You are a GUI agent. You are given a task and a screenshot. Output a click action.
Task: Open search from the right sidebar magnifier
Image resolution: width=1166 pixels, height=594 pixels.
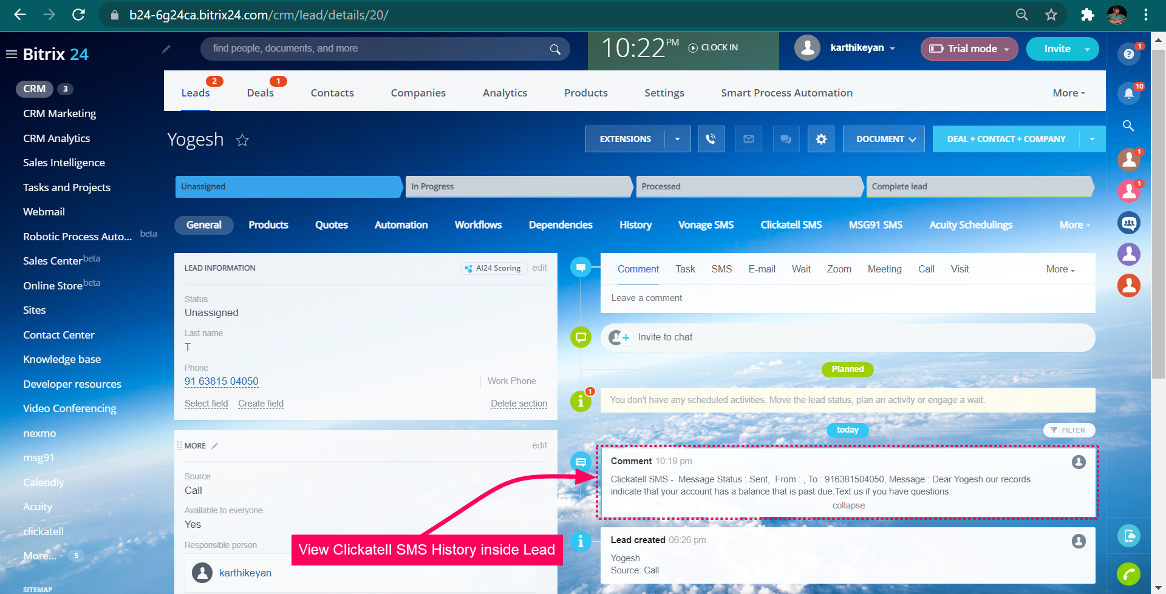pyautogui.click(x=1128, y=126)
